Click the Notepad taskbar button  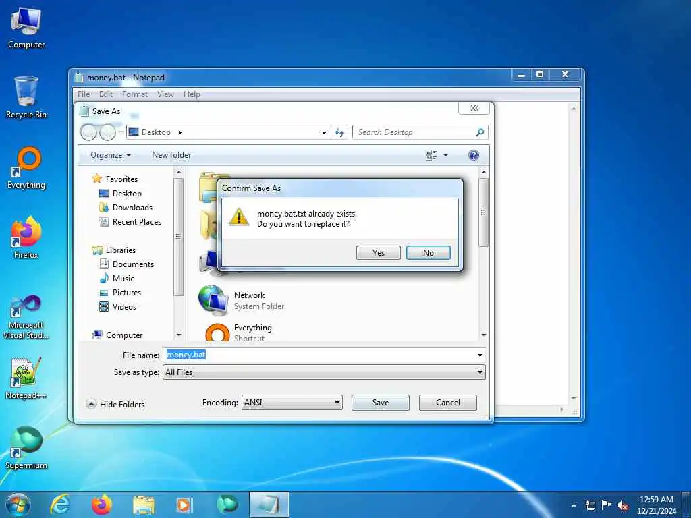pyautogui.click(x=269, y=505)
